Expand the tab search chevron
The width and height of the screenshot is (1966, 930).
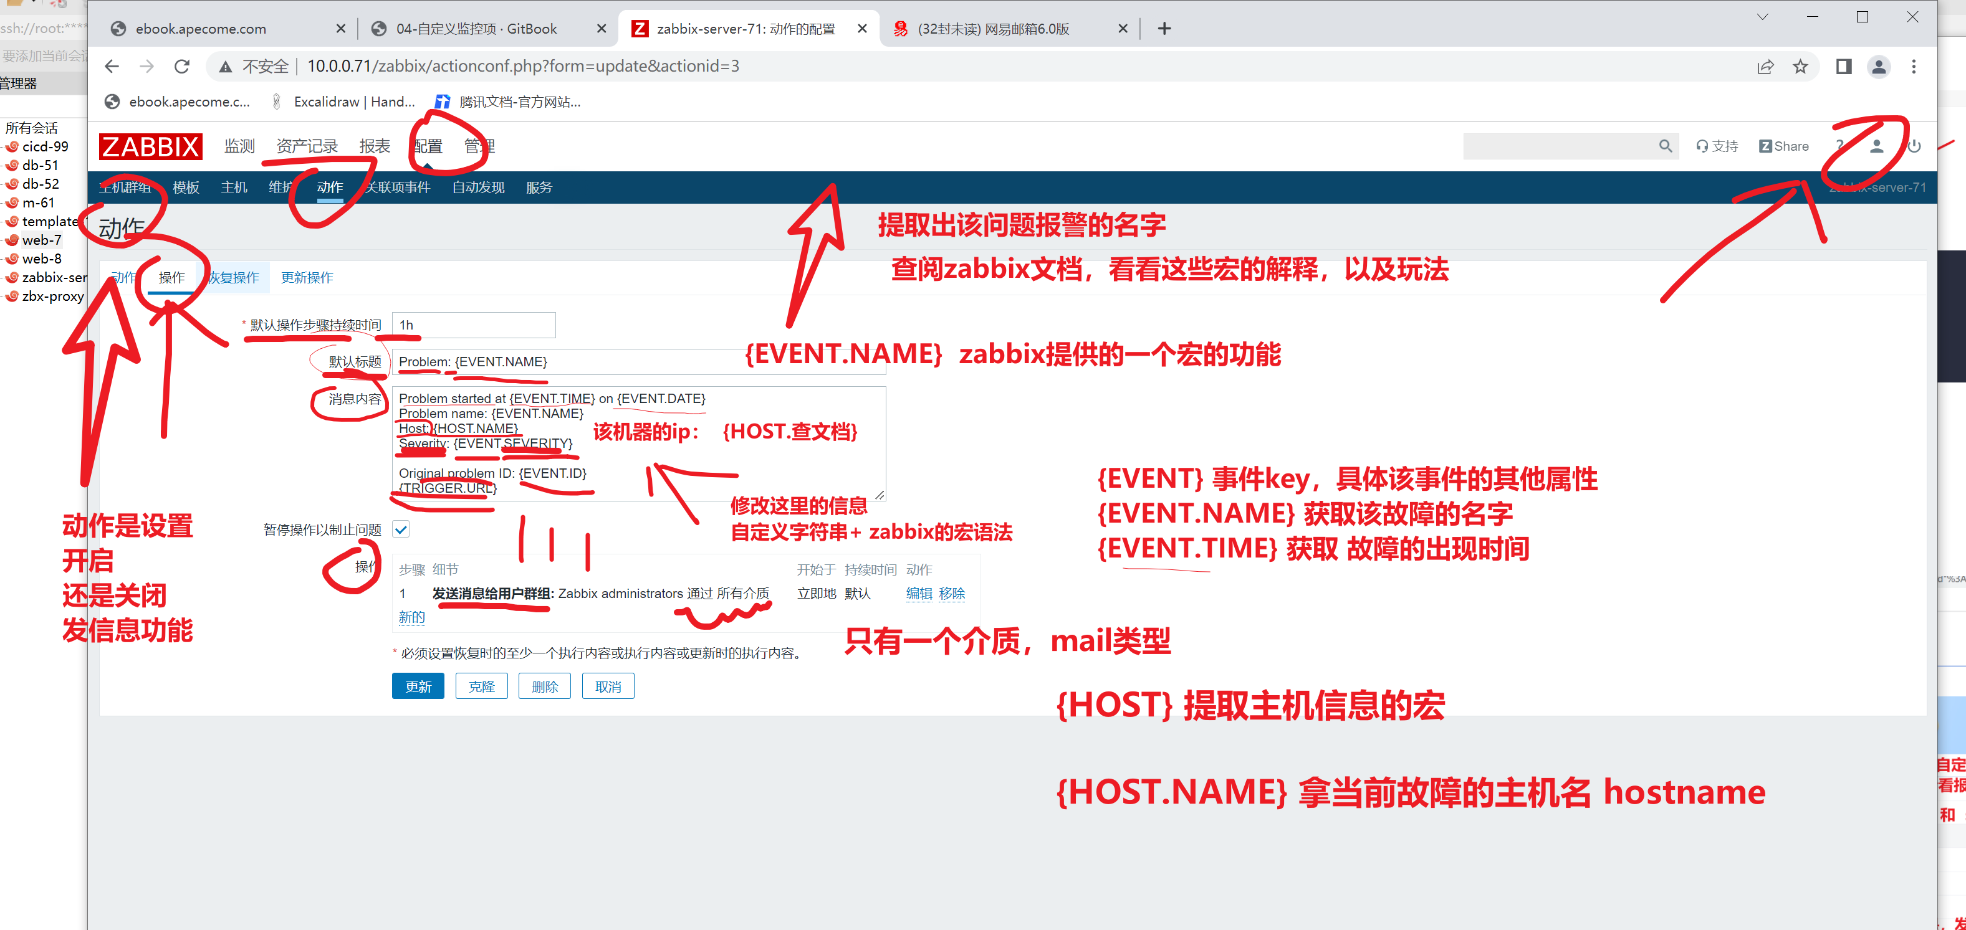(x=1762, y=17)
